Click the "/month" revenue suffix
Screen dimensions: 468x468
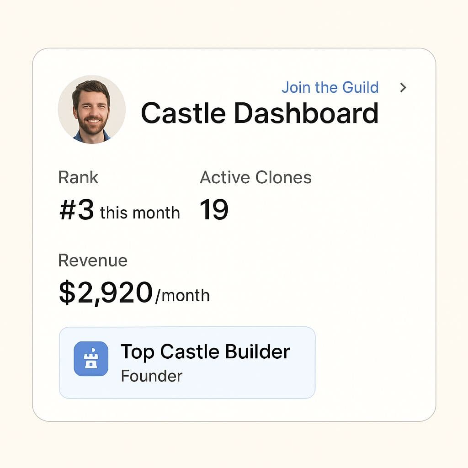pyautogui.click(x=182, y=296)
